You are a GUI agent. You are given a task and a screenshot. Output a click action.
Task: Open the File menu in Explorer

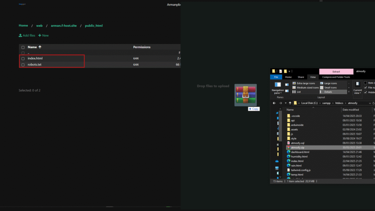[276, 77]
